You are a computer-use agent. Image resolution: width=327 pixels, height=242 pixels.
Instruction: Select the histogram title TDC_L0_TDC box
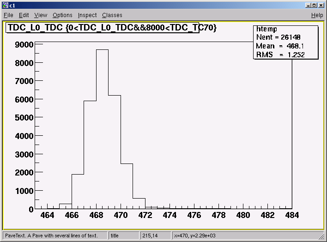[x=103, y=28]
